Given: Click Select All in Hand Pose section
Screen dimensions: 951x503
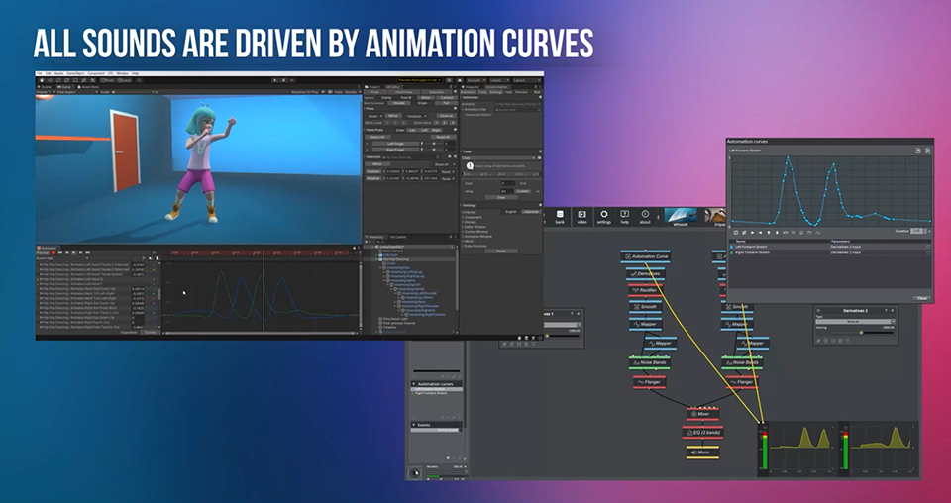Looking at the screenshot, I should click(x=376, y=137).
